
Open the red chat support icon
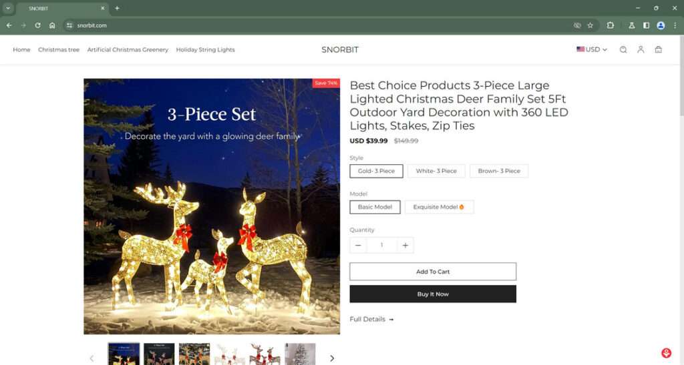(x=666, y=353)
